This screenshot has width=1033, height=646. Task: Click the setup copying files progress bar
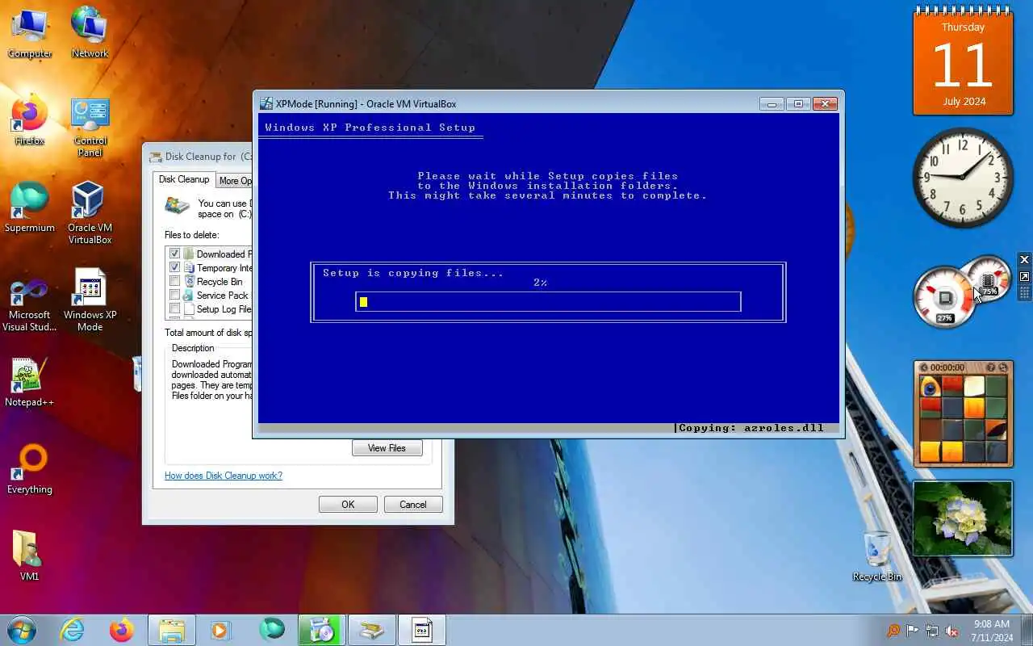[x=548, y=302]
